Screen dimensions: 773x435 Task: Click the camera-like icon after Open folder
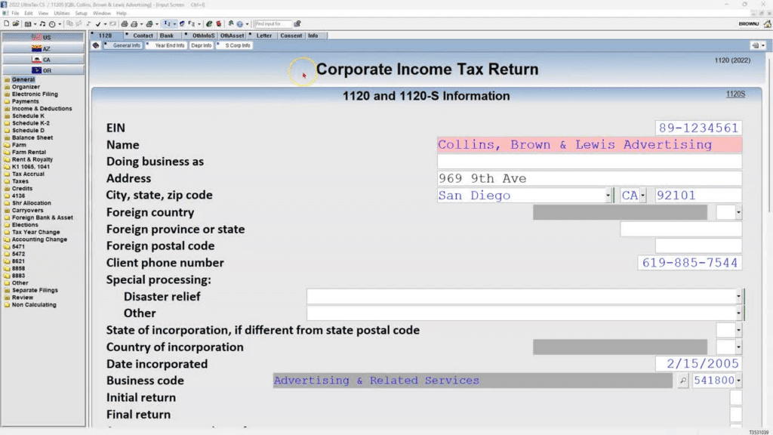(28, 23)
